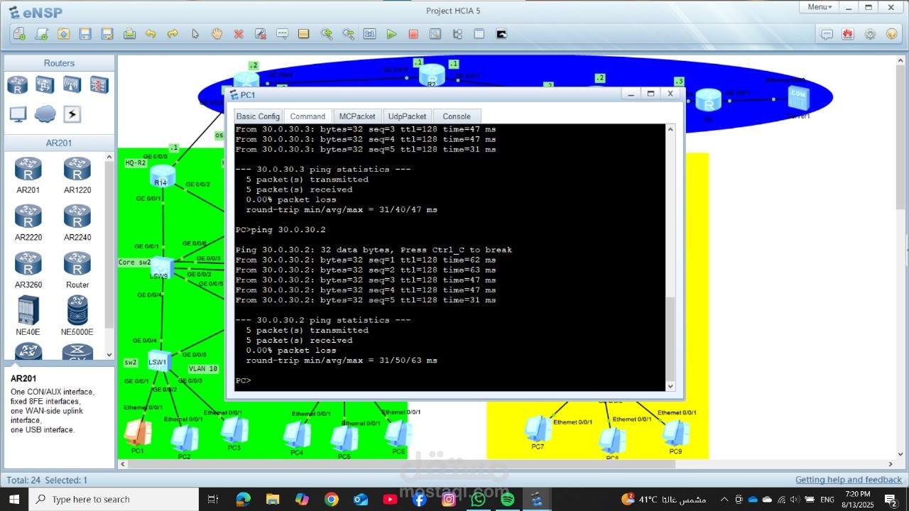909x511 pixels.
Task: Select the Switches device category icon
Action: click(x=45, y=85)
